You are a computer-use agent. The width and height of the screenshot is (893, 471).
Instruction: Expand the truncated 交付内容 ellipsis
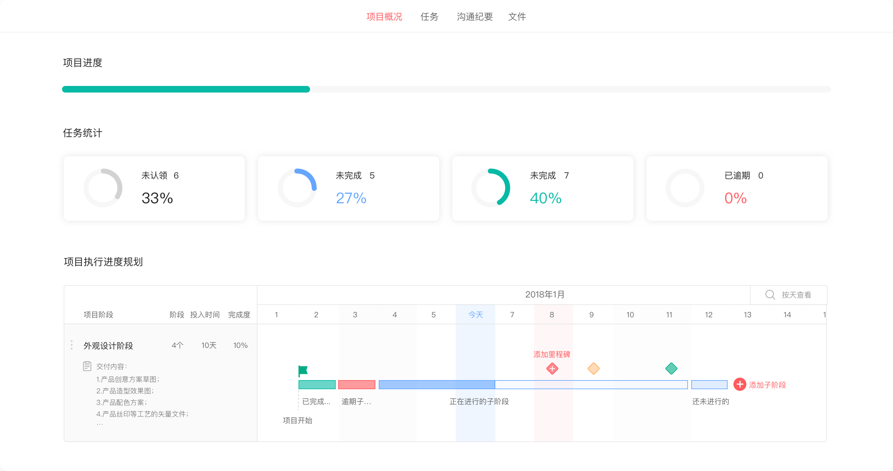tap(100, 424)
